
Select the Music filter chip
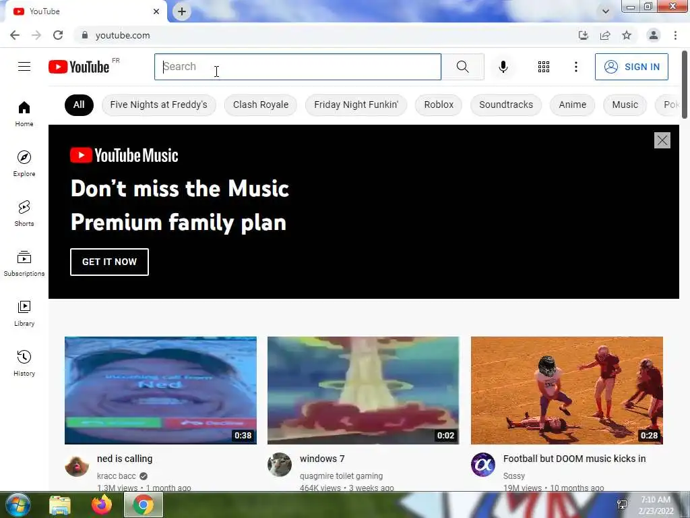(x=625, y=105)
